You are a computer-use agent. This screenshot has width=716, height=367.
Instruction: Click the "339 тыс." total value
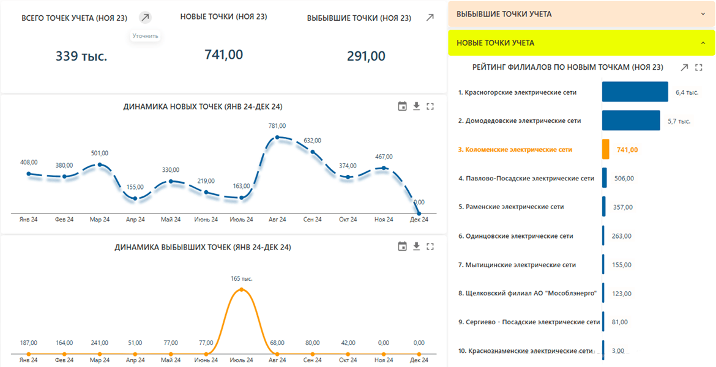tap(81, 56)
